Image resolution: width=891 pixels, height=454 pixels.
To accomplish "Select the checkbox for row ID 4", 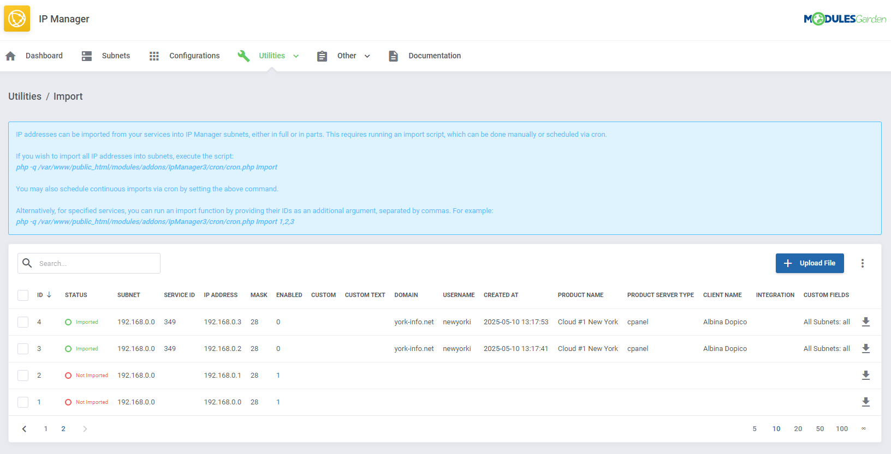I will 23,322.
